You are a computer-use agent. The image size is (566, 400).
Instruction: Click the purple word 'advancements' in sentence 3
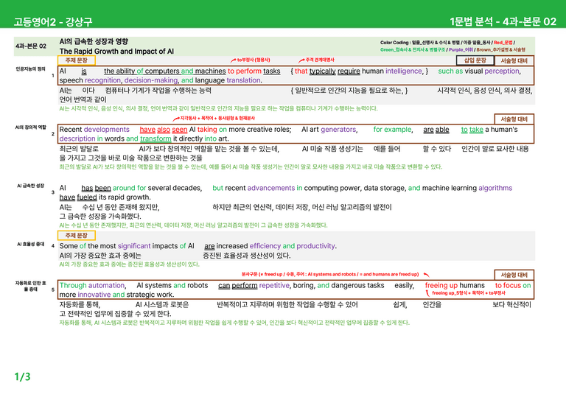pyautogui.click(x=271, y=188)
